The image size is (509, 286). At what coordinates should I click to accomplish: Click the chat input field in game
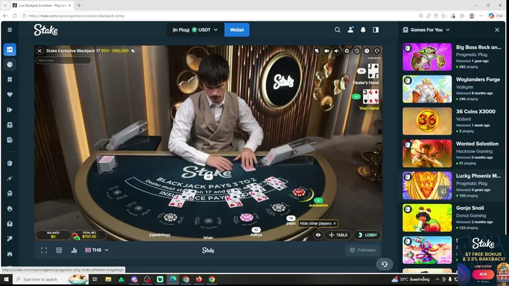[x=63, y=60]
